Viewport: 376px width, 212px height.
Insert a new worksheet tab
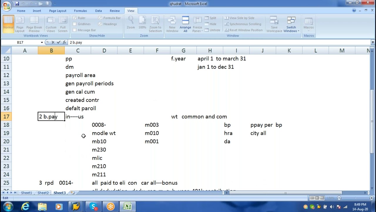pos(73,193)
